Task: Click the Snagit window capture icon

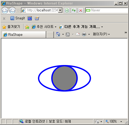Action: pos(30,18)
